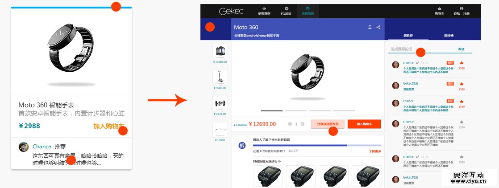Click the share icon beside Moto 360

pos(378,27)
